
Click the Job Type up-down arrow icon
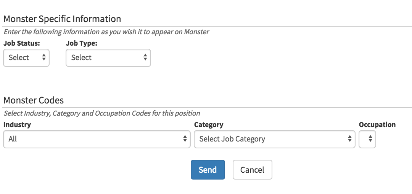[x=145, y=58]
